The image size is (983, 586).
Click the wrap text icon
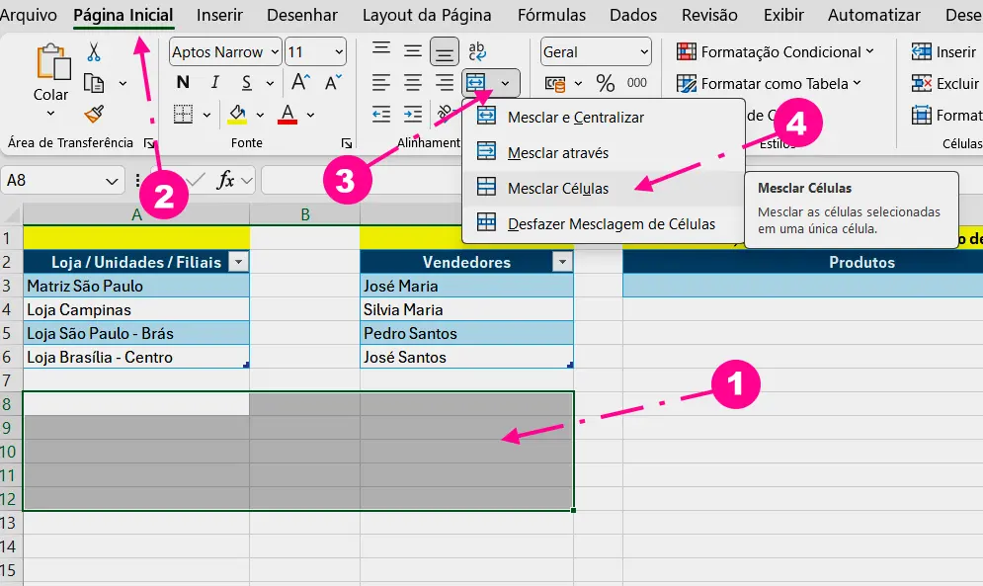[477, 51]
